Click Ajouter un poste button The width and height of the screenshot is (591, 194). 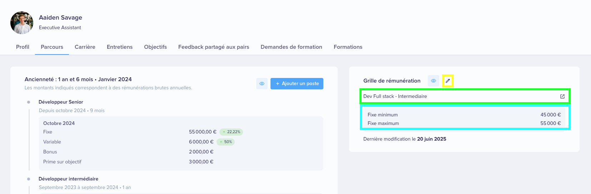click(x=297, y=84)
